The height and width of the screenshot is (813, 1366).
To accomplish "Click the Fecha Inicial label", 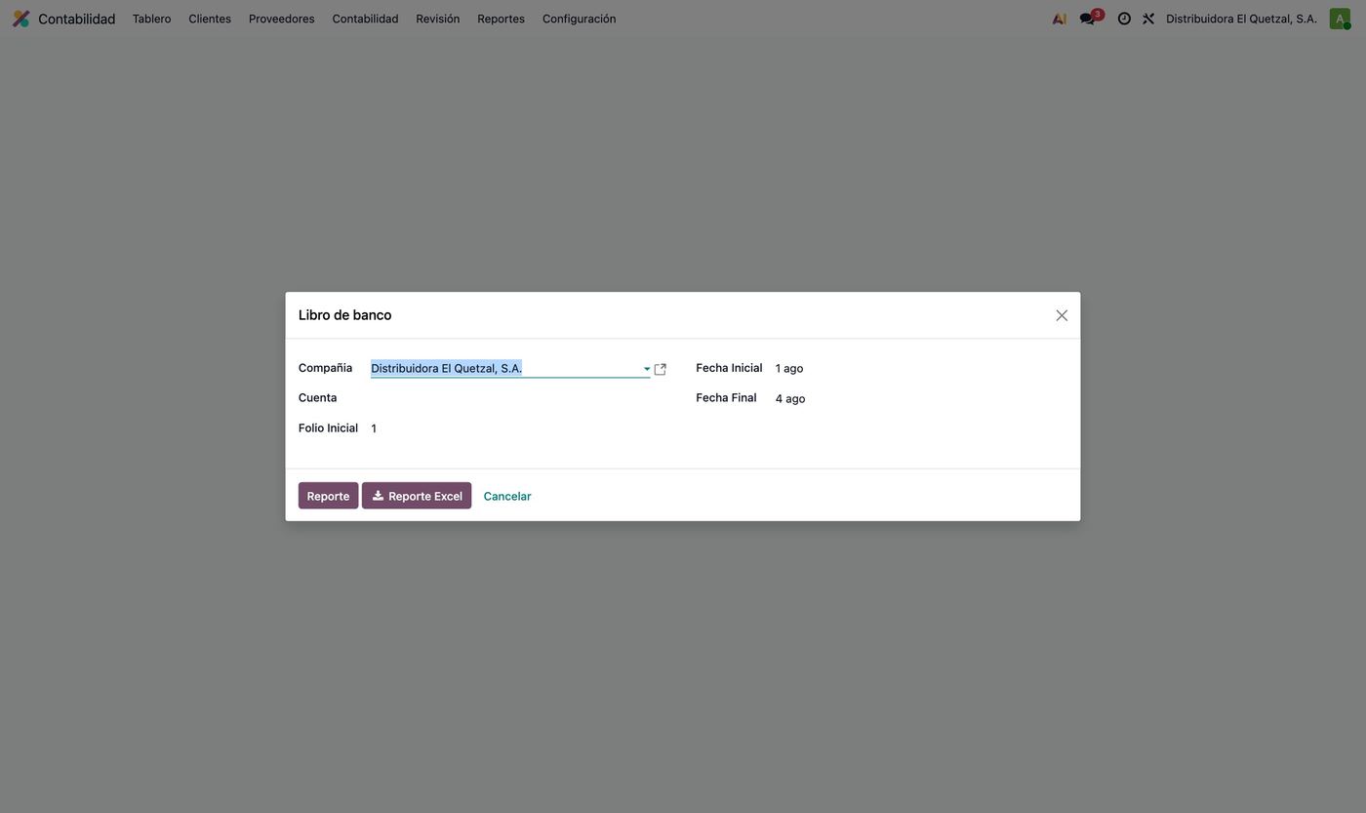I will click(729, 368).
